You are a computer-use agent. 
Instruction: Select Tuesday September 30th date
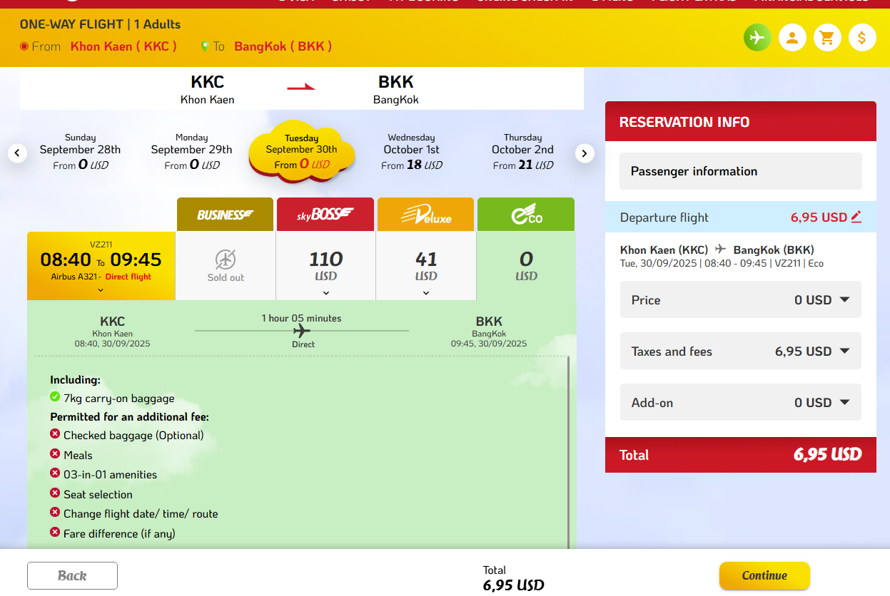point(301,151)
